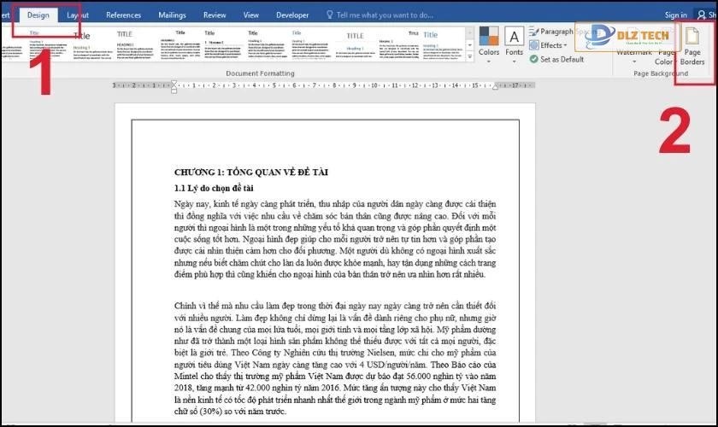Click the Fonts theme button
Viewport: 718px width, 427px height.
pos(514,42)
